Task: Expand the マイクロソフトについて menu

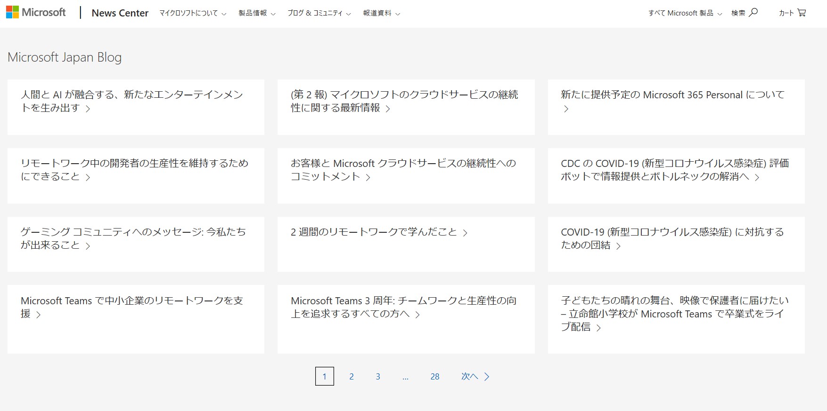Action: [192, 13]
